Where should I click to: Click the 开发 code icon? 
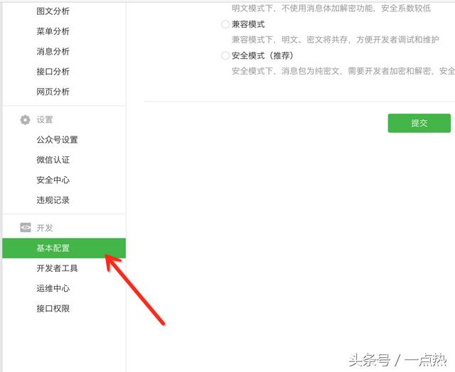tap(26, 228)
